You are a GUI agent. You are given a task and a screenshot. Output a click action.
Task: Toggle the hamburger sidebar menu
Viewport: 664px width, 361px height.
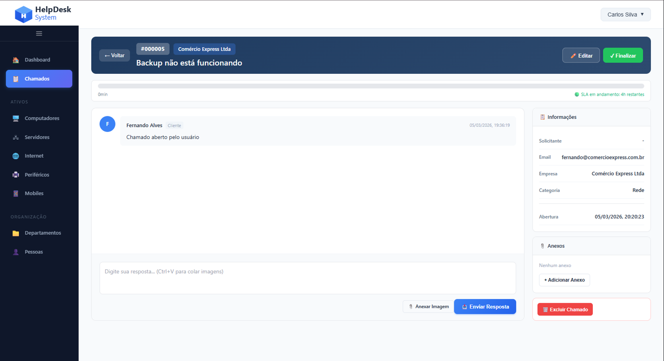(x=39, y=34)
